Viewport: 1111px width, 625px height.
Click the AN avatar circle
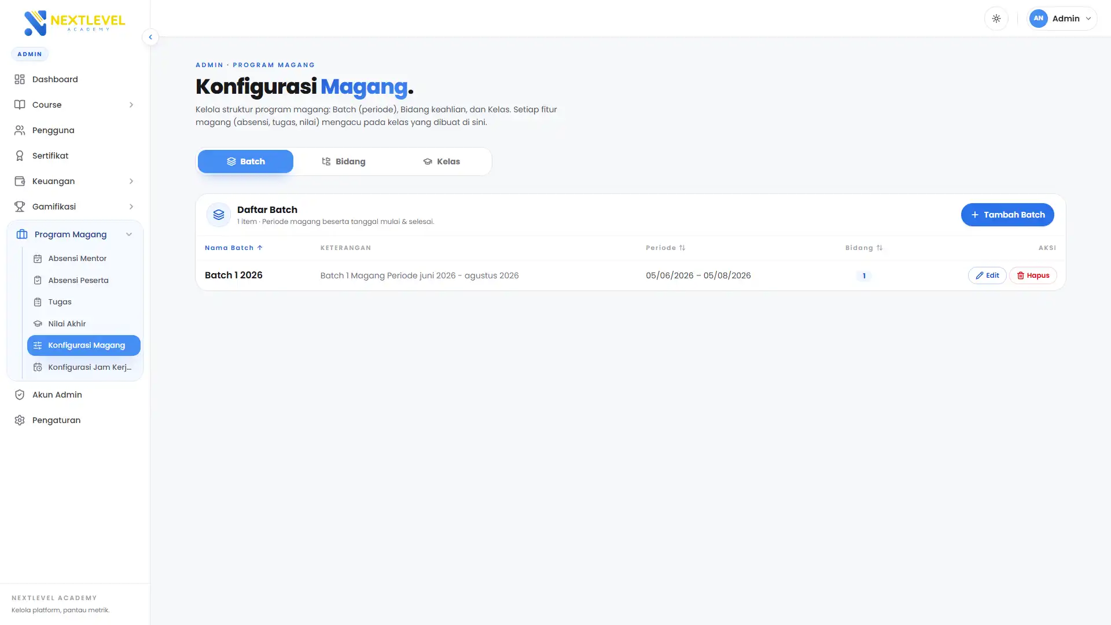pyautogui.click(x=1039, y=19)
